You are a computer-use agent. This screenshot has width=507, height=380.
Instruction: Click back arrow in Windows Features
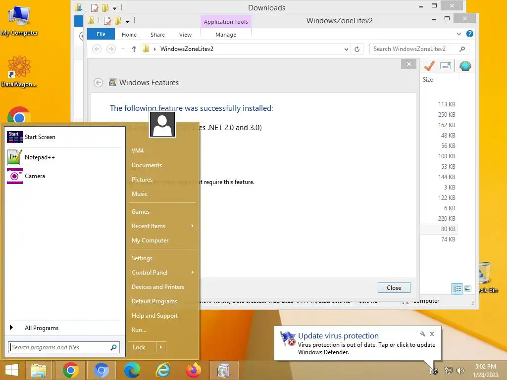coord(99,83)
